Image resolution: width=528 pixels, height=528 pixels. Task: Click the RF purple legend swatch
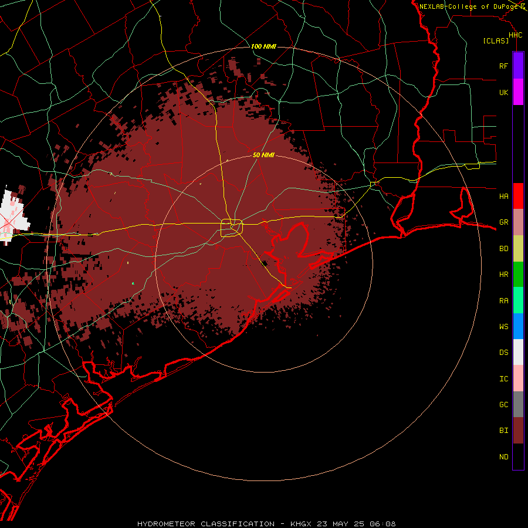518,66
